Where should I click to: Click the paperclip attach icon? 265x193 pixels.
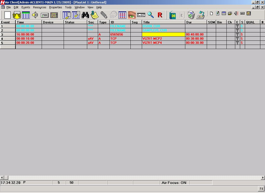click(104, 15)
